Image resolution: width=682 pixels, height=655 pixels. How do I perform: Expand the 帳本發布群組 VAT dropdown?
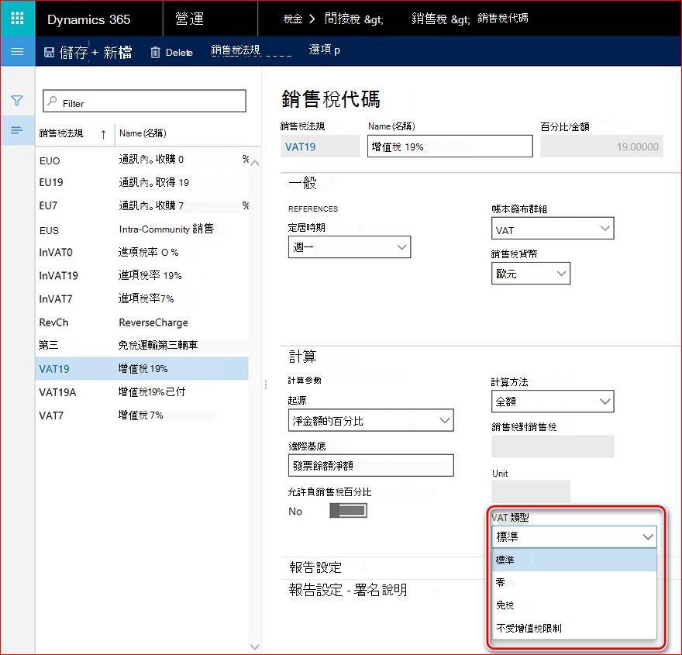tap(553, 229)
